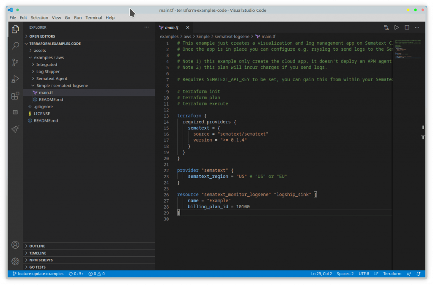The width and height of the screenshot is (433, 285).
Task: Expand the Outline section
Action: click(37, 246)
